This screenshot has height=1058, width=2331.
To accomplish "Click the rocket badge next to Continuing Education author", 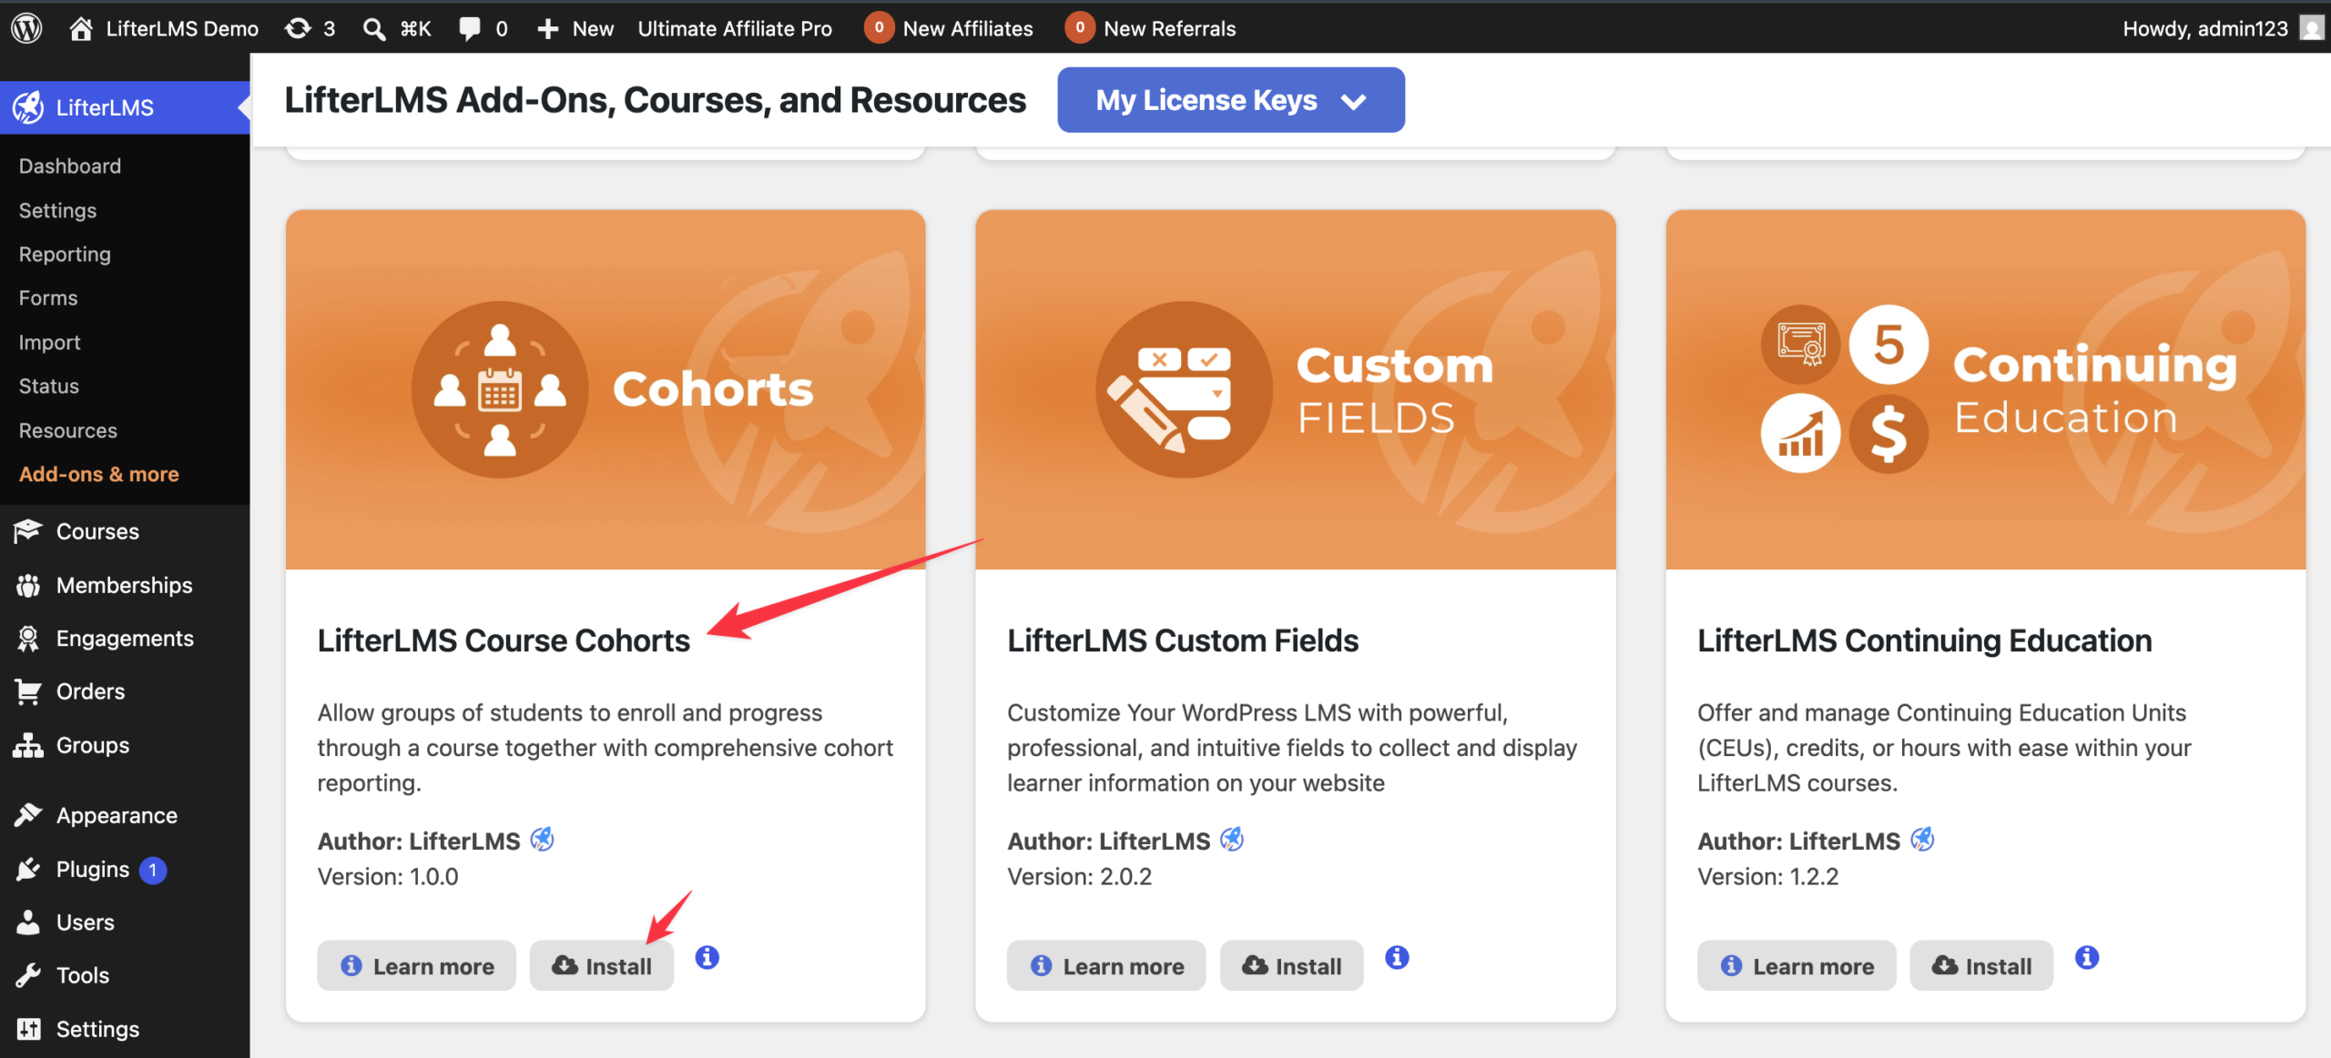I will [x=1922, y=839].
